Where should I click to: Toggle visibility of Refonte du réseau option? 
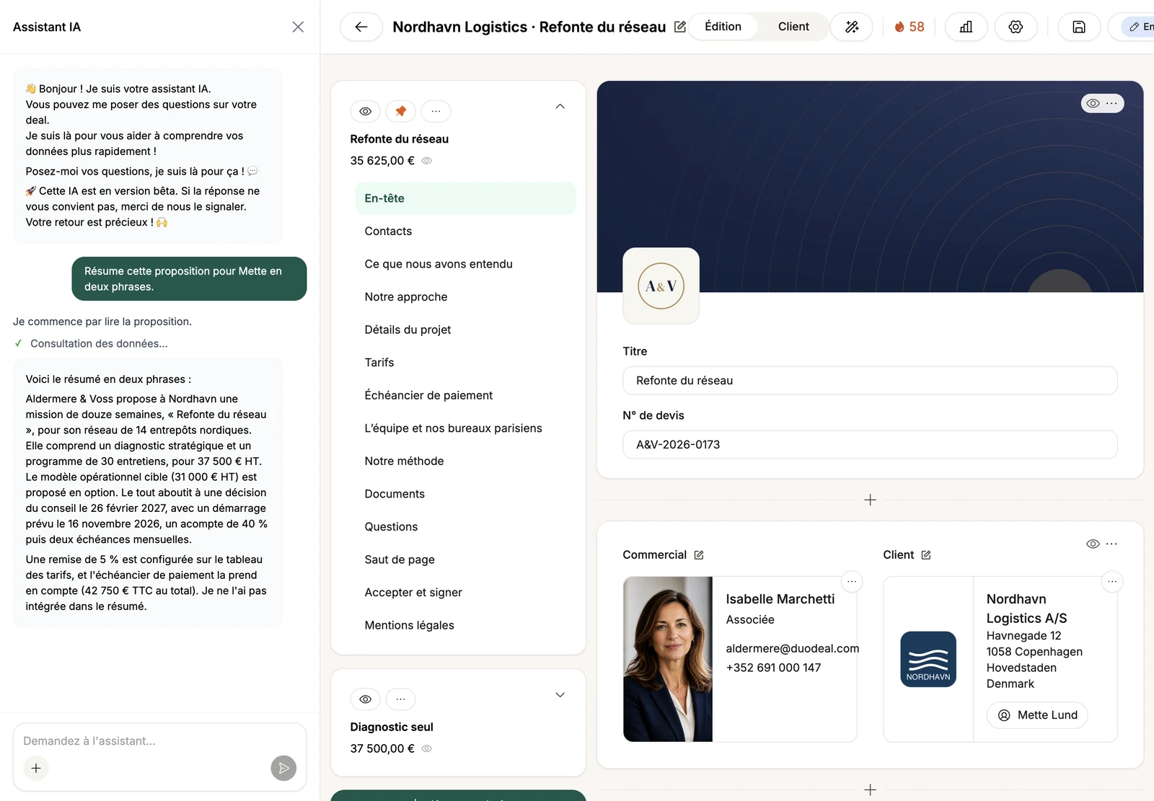(365, 111)
